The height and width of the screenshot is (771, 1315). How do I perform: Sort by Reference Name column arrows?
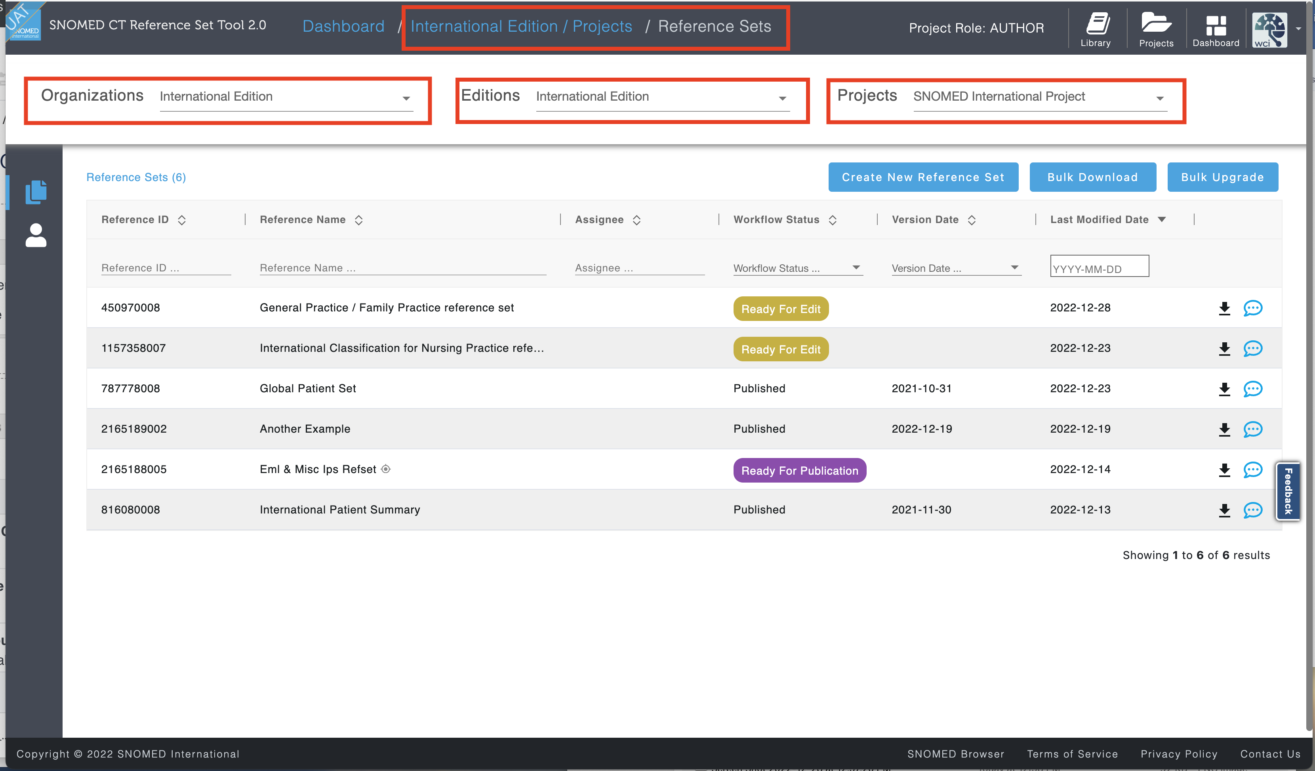coord(358,220)
